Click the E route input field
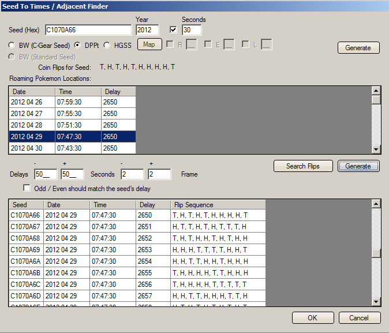The width and height of the screenshot is (389, 333). coord(229,44)
